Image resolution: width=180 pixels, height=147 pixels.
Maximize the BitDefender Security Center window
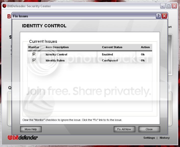[168, 6]
